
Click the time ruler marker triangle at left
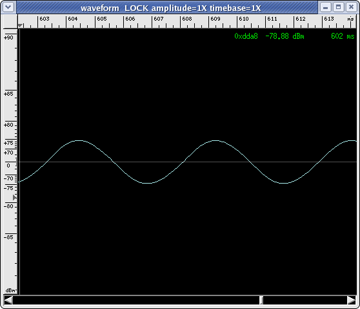20,25
